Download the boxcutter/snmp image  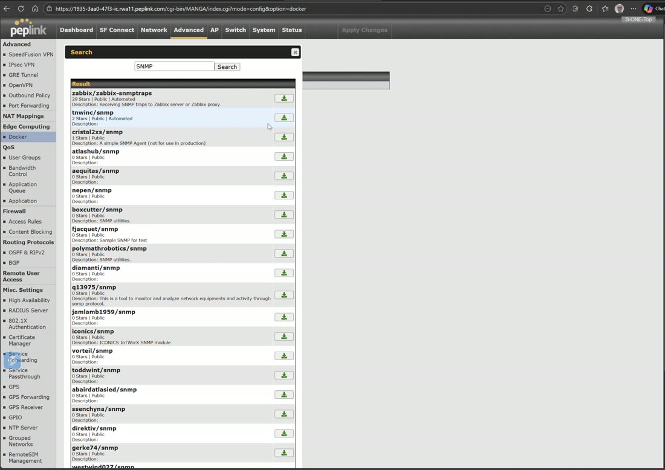coord(284,215)
